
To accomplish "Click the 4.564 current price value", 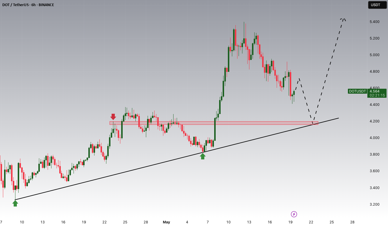I will pos(375,91).
